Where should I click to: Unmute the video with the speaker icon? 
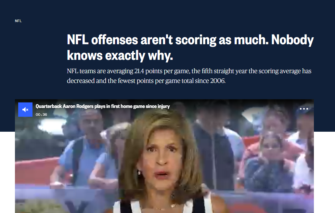25,110
